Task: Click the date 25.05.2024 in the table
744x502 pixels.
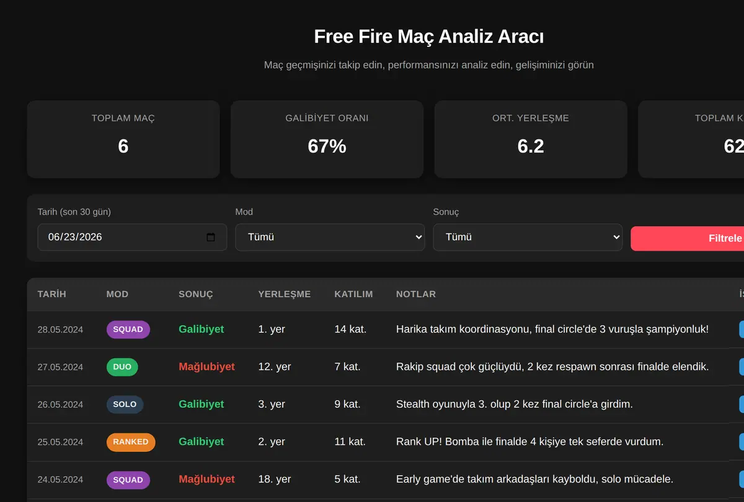Action: [x=60, y=442]
